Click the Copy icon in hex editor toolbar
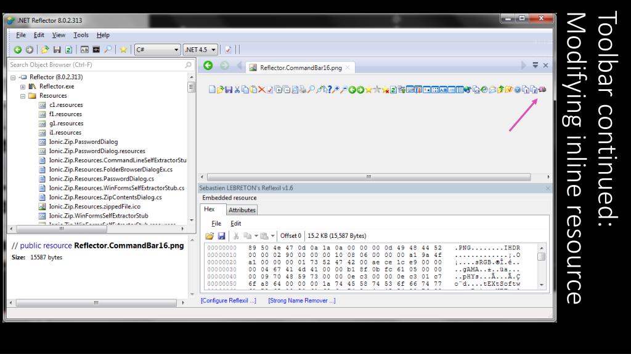This screenshot has height=354, width=631. [x=248, y=236]
